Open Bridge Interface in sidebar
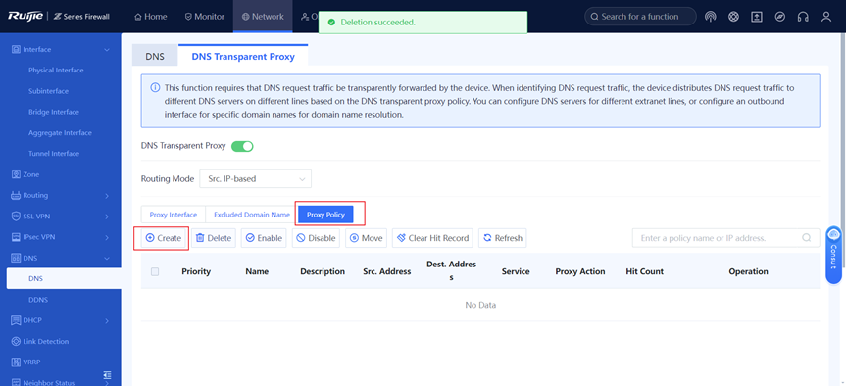 click(54, 112)
